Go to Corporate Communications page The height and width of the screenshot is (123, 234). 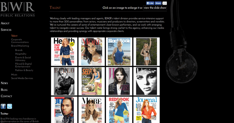[20, 41]
